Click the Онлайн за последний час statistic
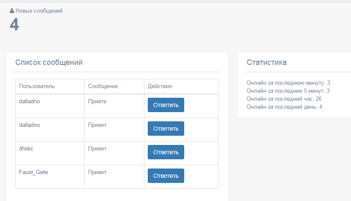Screen dimensions: 351x201 [x=284, y=99]
